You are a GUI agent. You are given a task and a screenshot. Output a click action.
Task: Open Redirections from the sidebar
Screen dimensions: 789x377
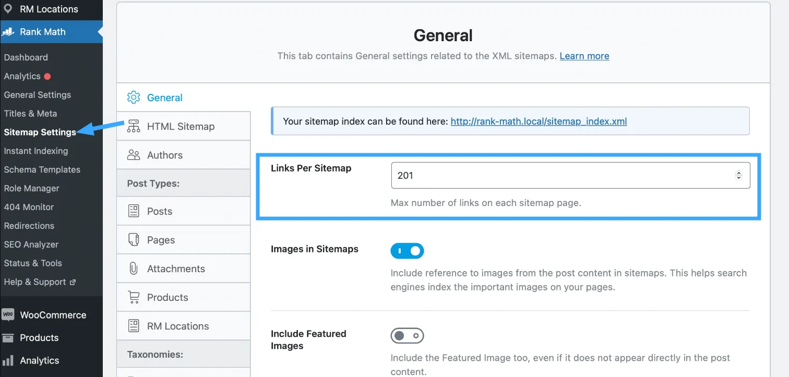[x=29, y=225]
